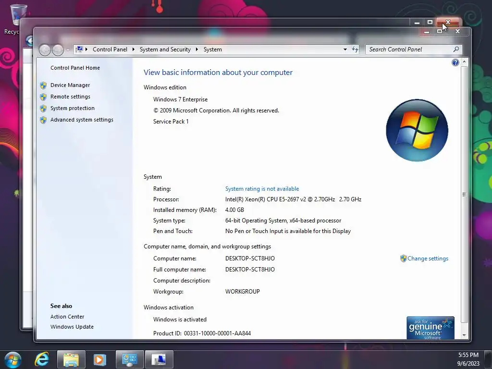
Task: Open Windows Update under See also
Action: tap(72, 327)
